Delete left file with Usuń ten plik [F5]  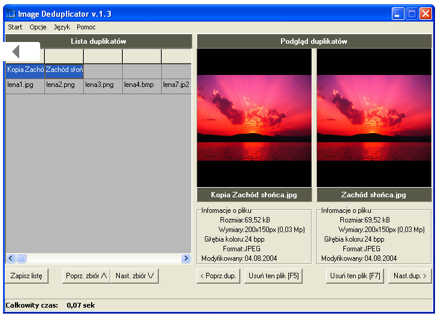273,276
